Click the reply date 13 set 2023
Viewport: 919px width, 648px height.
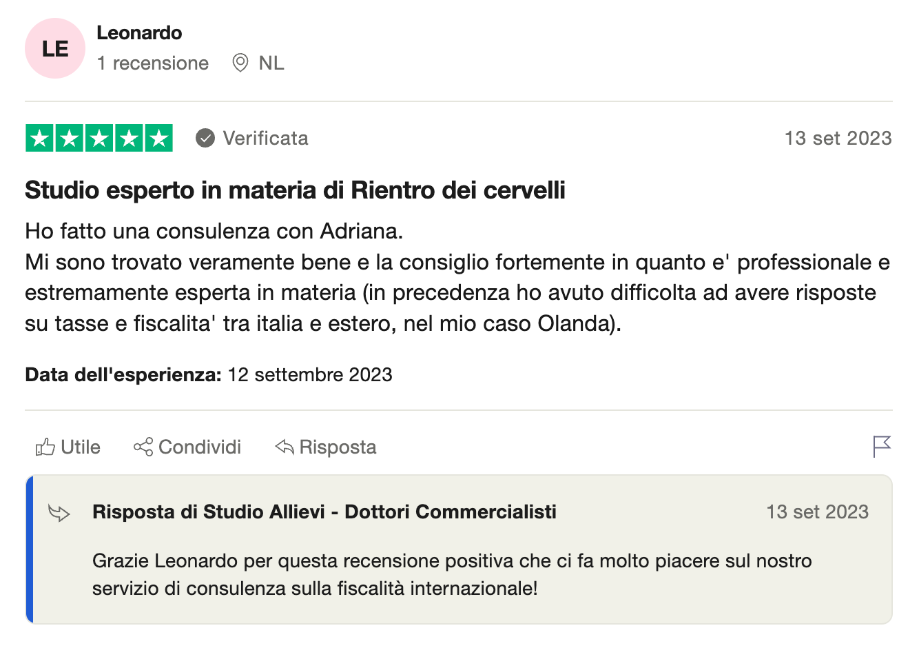pyautogui.click(x=818, y=512)
